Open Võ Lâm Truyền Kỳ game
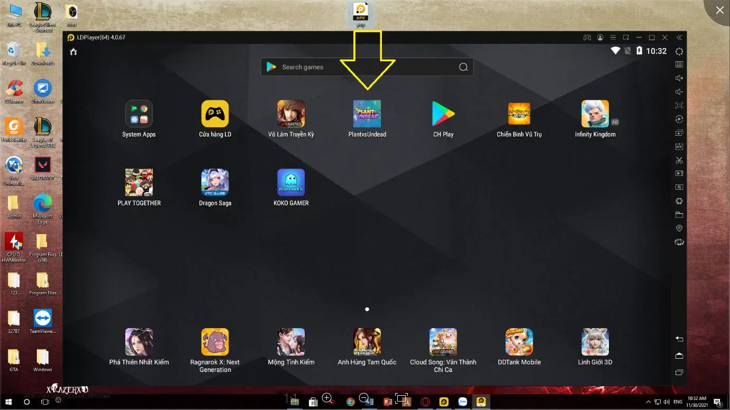 291,119
